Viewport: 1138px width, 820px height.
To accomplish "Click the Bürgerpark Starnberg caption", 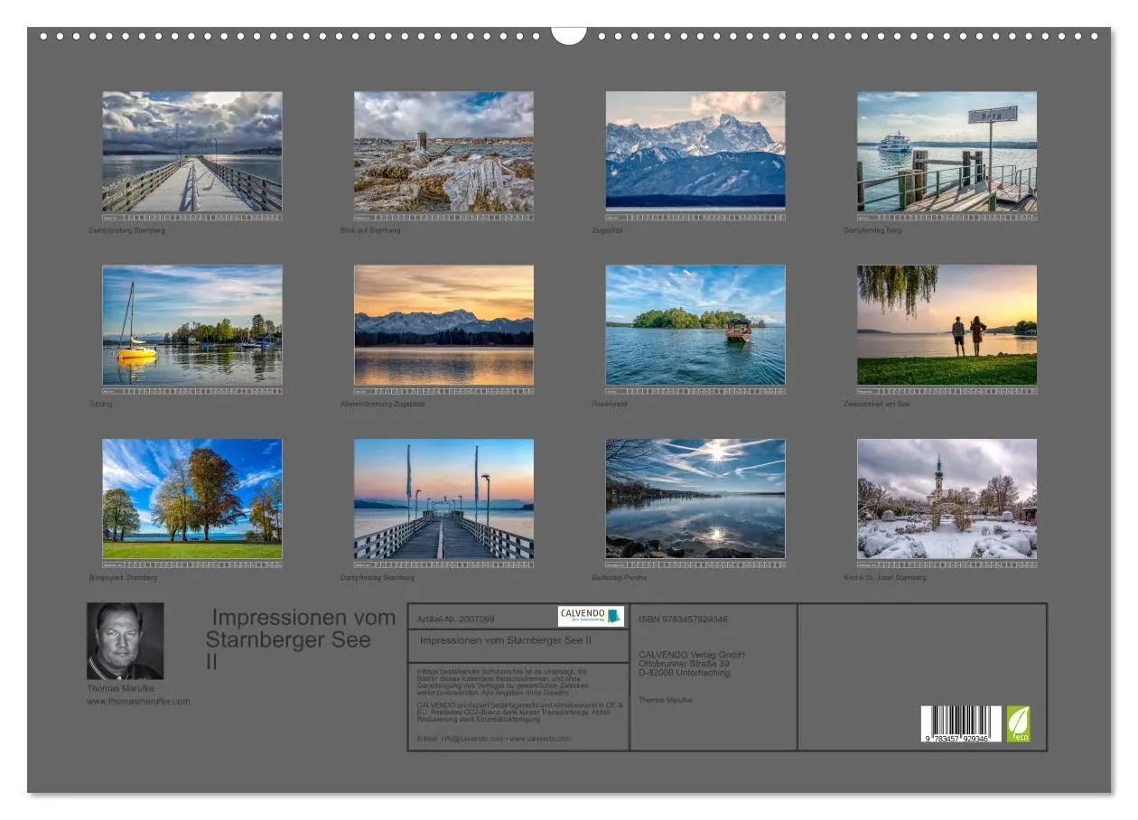I will tap(123, 578).
